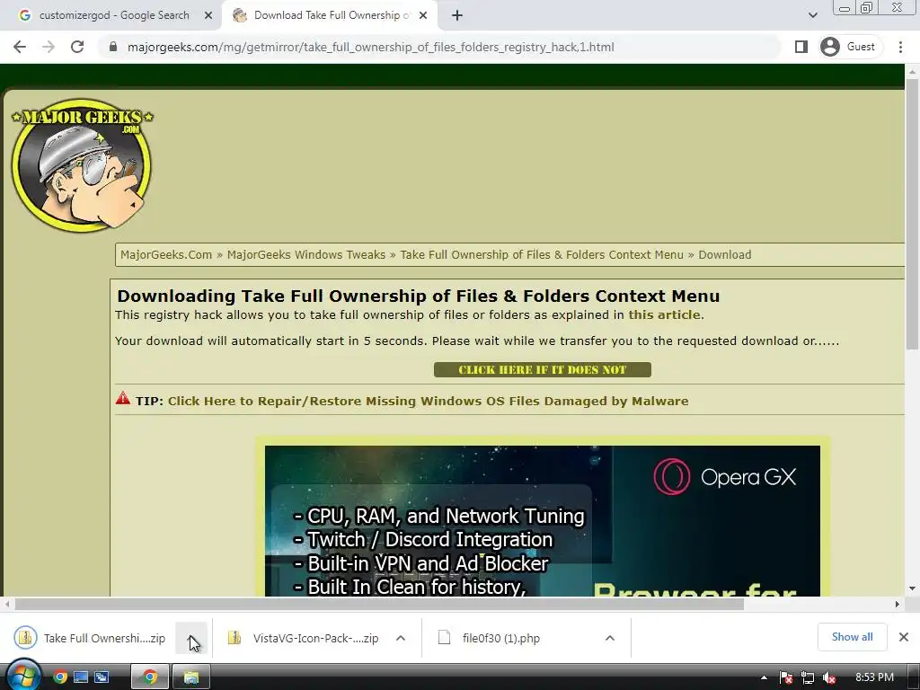This screenshot has height=690, width=920.
Task: Click muted volume tray icon
Action: [829, 677]
